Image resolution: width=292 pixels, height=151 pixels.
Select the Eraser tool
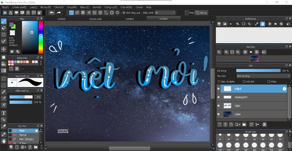[x=3, y=28]
